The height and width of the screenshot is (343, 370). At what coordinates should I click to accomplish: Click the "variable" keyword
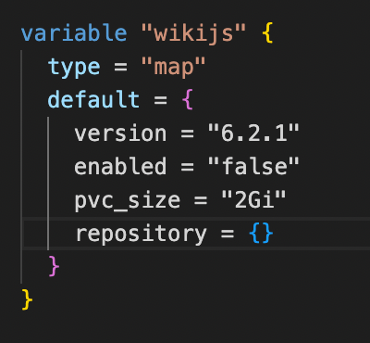click(74, 32)
